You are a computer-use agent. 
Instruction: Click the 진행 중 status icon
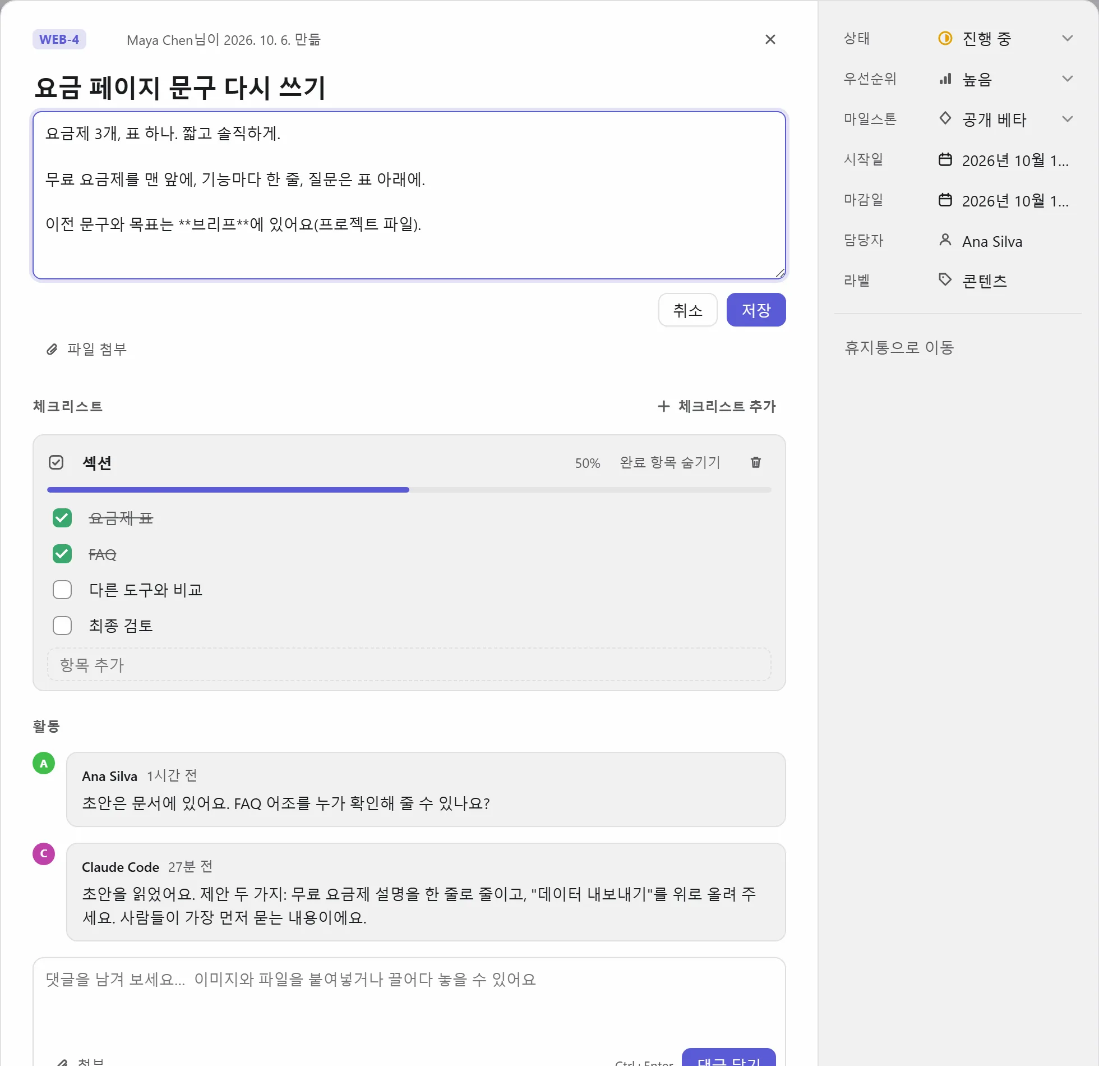[x=945, y=38]
